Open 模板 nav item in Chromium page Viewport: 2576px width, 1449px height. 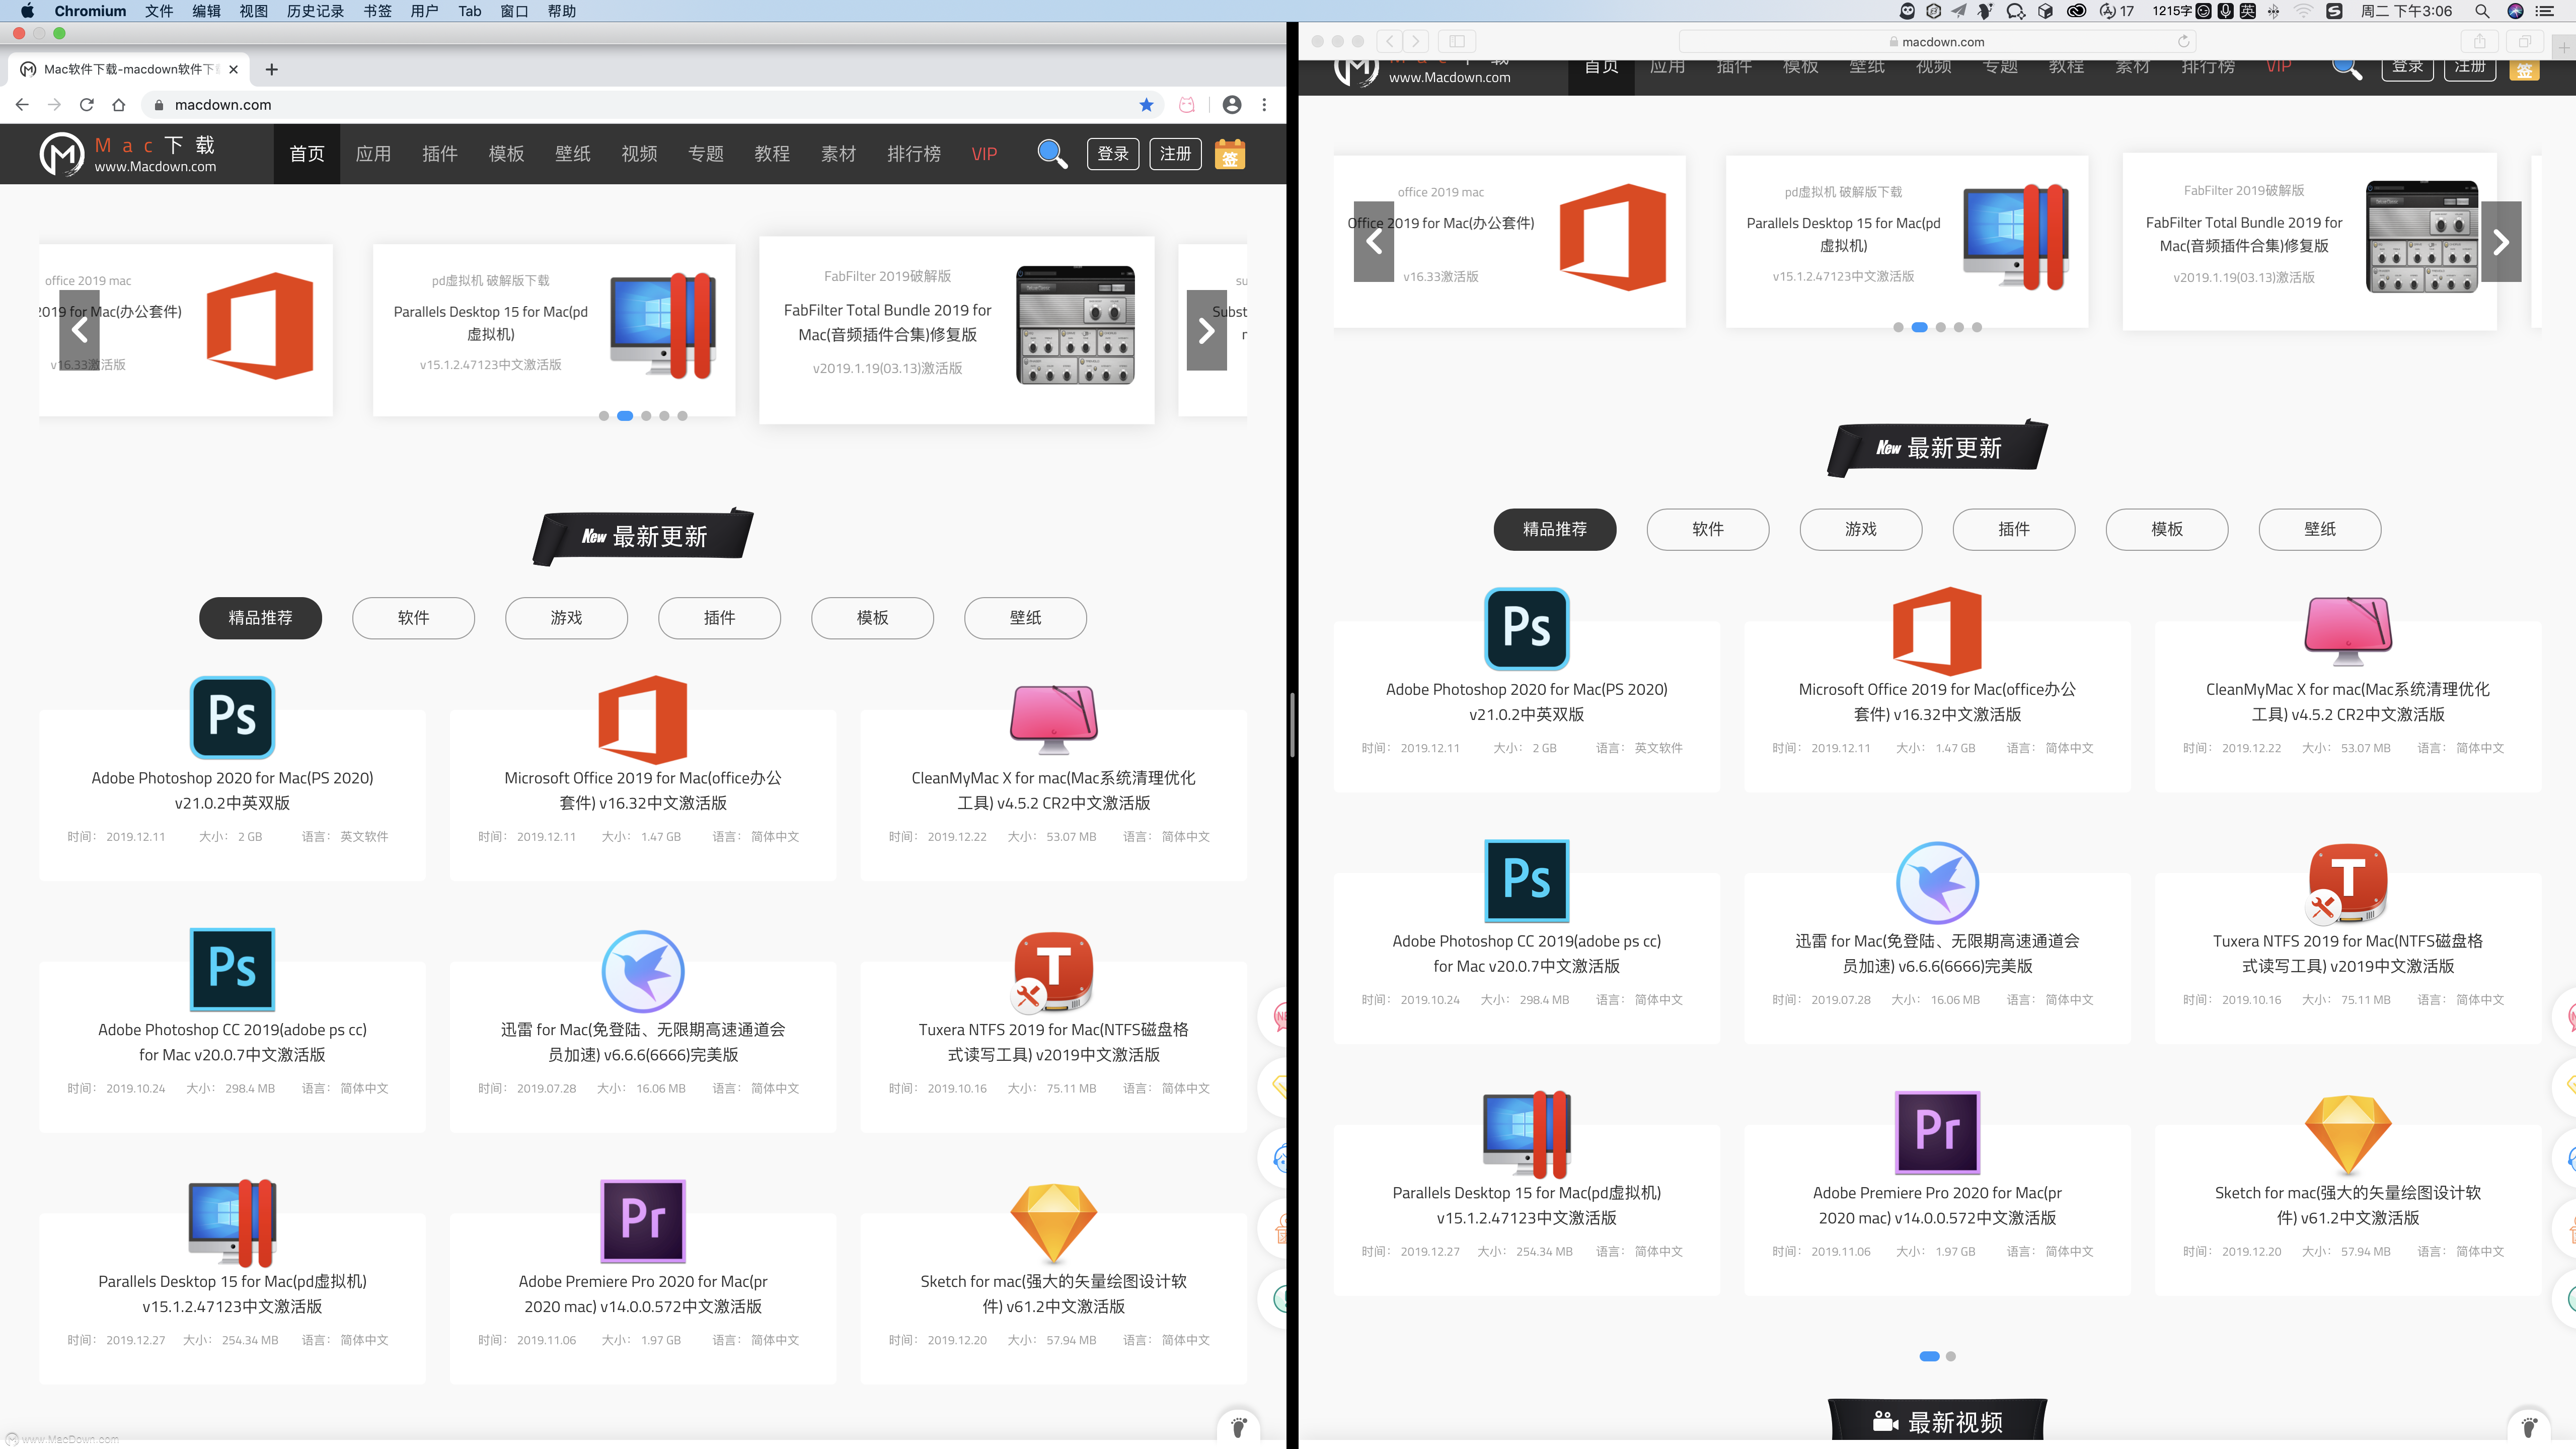[506, 153]
